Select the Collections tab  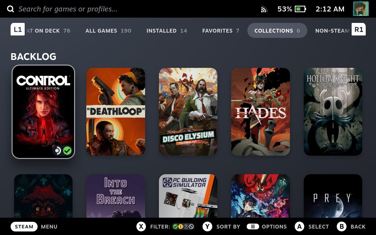click(x=277, y=31)
